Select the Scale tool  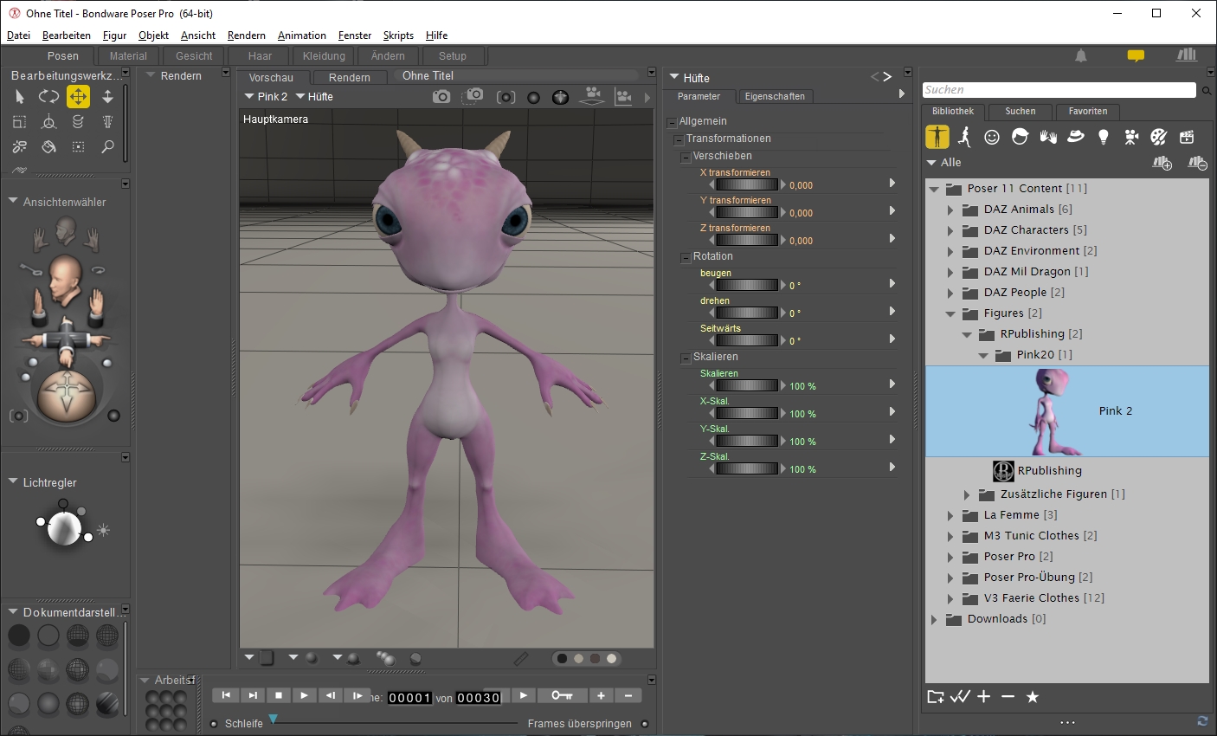pos(20,122)
